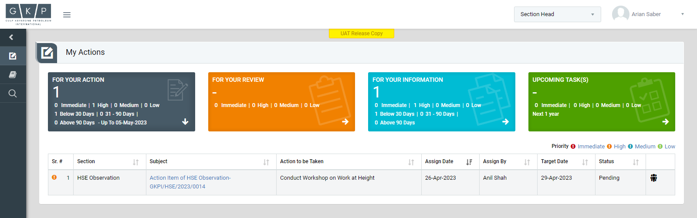697x218 pixels.
Task: Click the Low priority legend icon
Action: (x=660, y=146)
